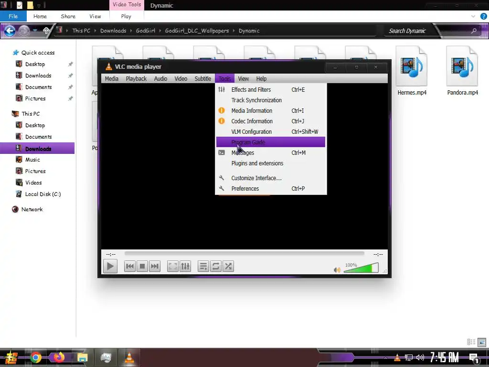Open Preferences from Tools menu

click(x=271, y=188)
